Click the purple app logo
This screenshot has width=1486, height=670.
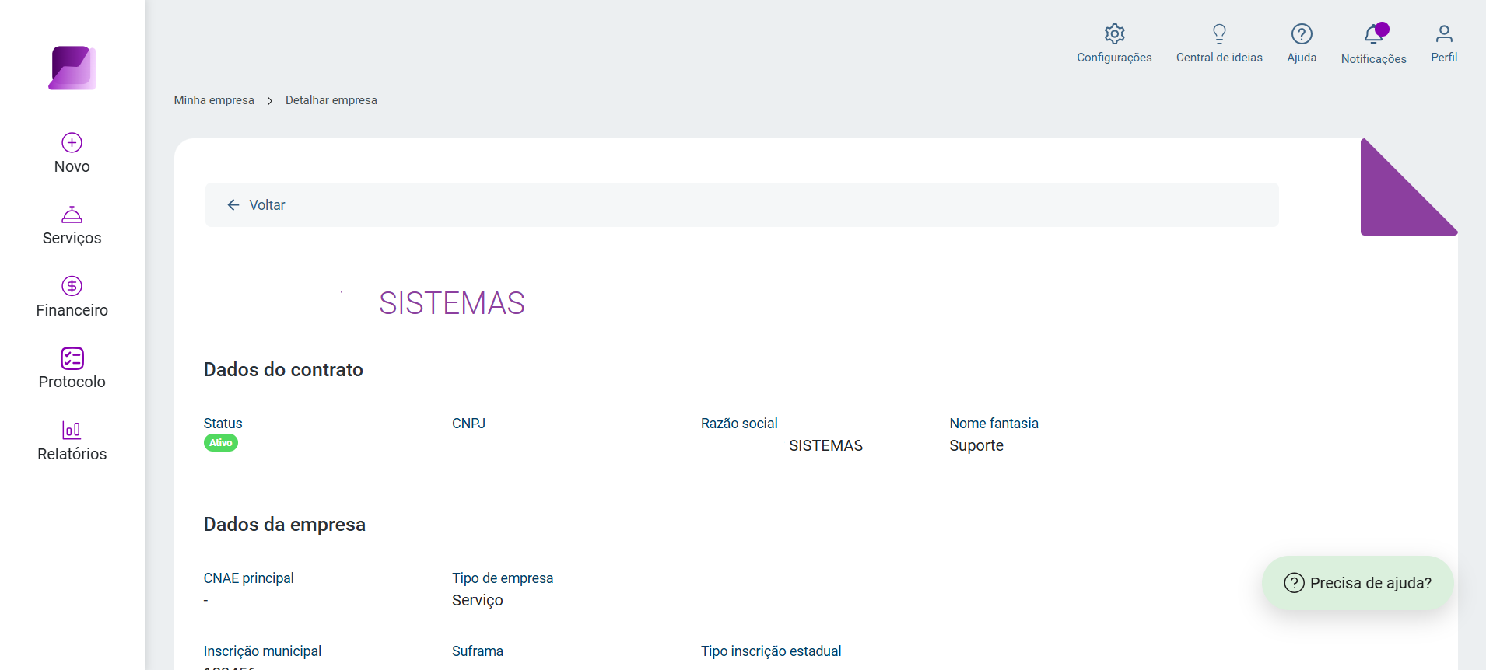click(x=72, y=68)
